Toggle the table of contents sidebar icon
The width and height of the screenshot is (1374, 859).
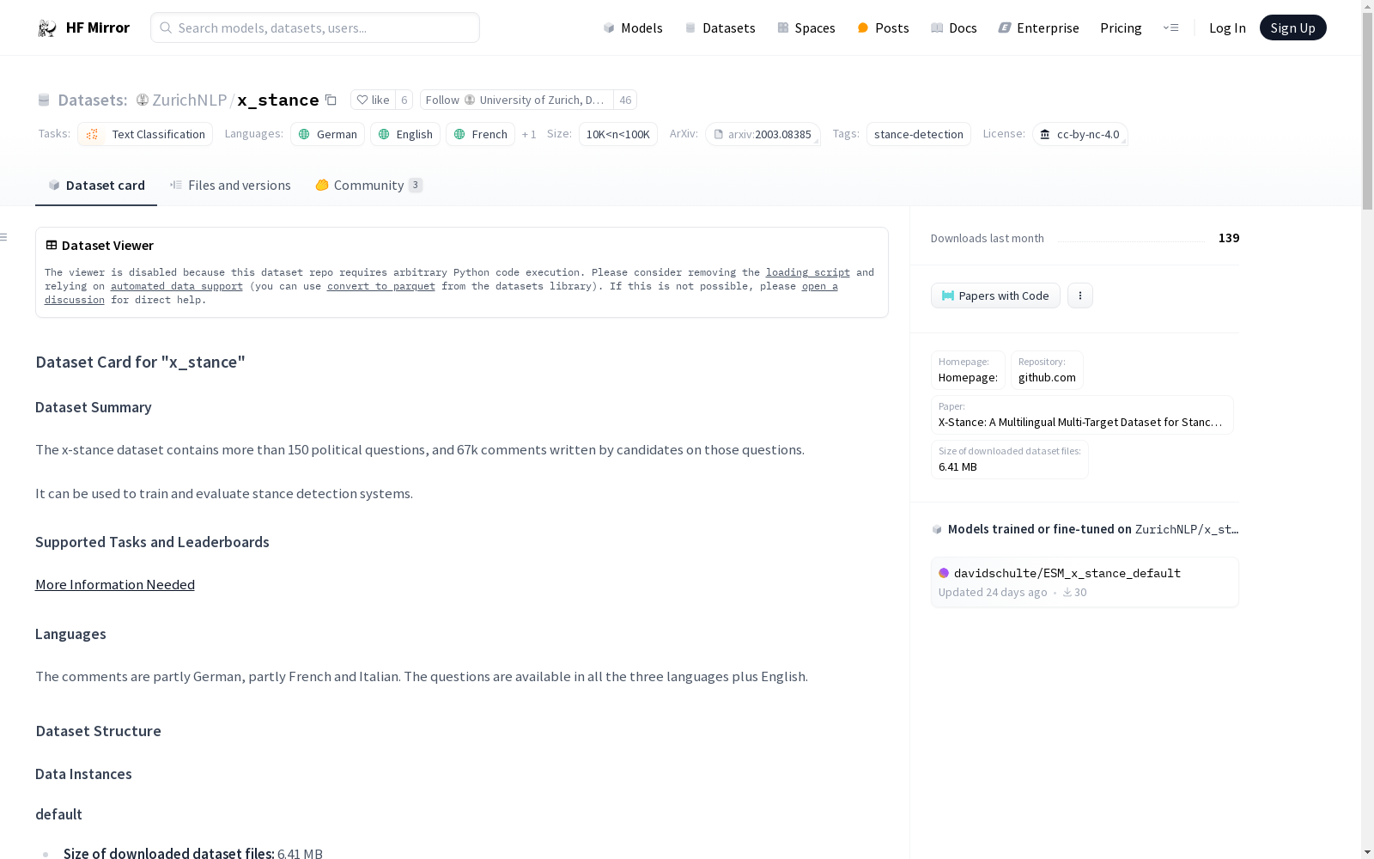tap(4, 237)
